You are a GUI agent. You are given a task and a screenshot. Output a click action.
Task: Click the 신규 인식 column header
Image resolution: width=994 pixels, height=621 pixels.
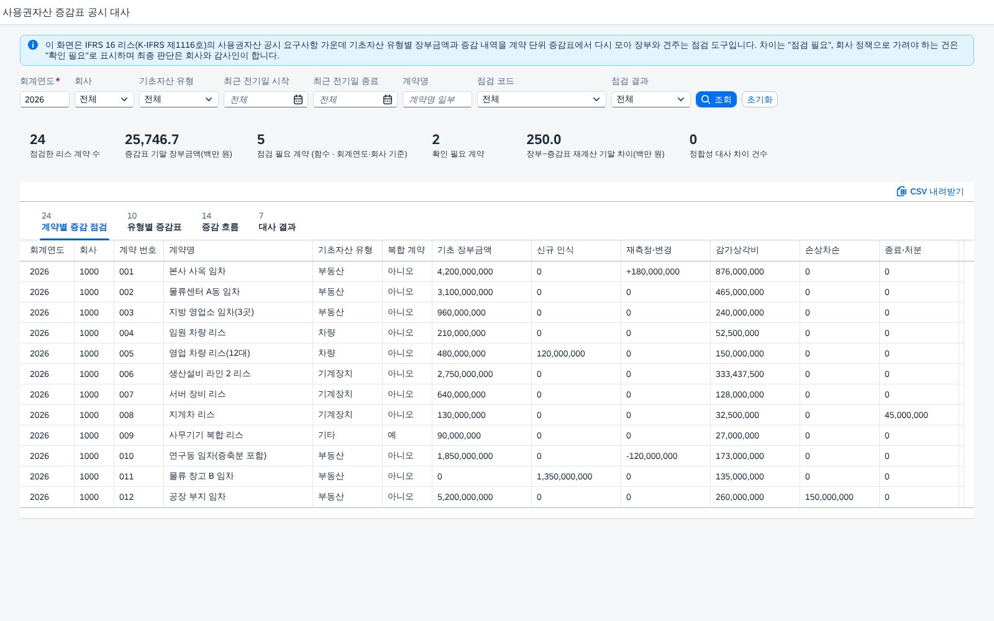pyautogui.click(x=576, y=250)
